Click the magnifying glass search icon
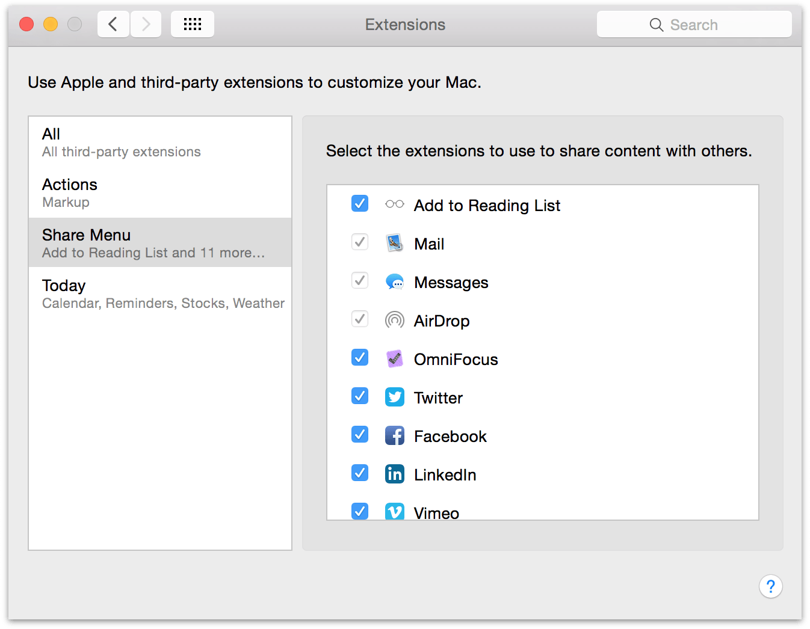The image size is (810, 629). (657, 25)
